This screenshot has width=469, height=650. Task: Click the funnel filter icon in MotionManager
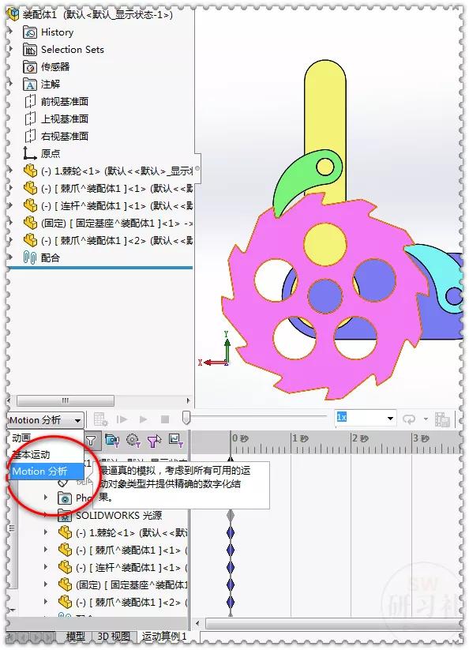(91, 440)
